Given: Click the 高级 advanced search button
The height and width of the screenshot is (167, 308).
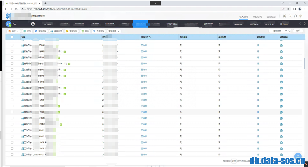Looking at the screenshot, I should pyautogui.click(x=298, y=31).
